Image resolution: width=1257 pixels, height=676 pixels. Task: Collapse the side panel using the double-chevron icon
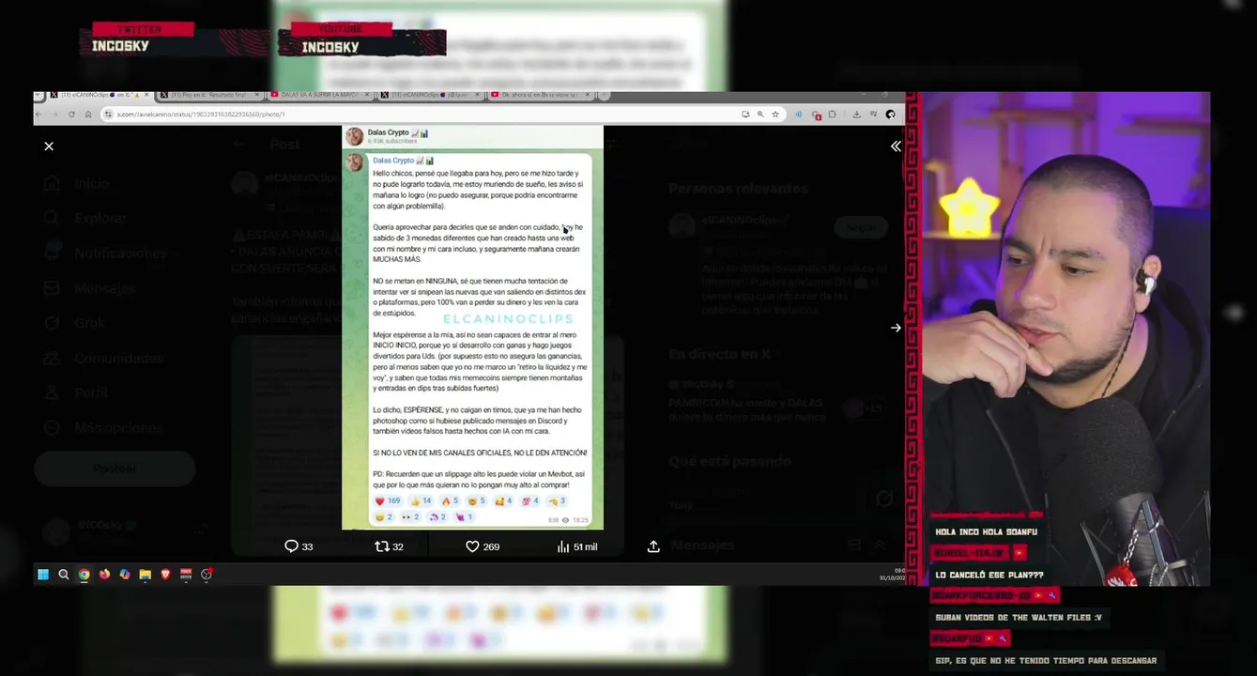[896, 146]
